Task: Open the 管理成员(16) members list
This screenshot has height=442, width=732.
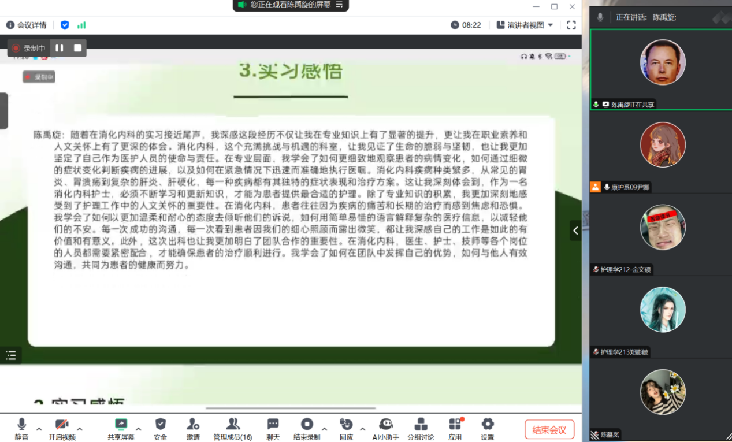Action: (x=232, y=429)
